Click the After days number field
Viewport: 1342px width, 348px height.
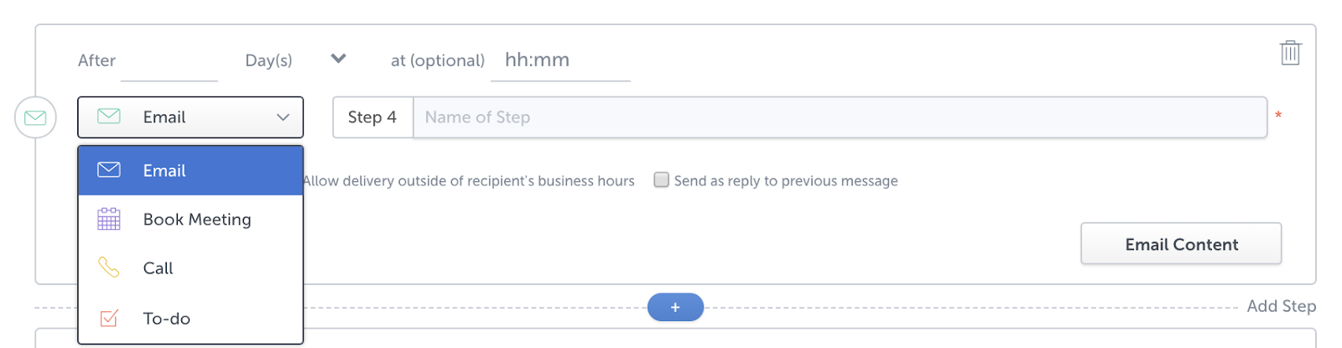pyautogui.click(x=169, y=62)
